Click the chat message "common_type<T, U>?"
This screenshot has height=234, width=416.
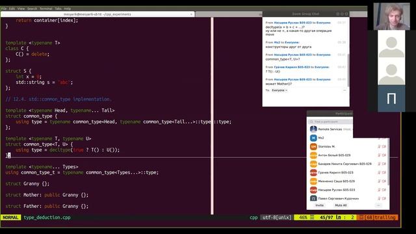click(x=283, y=59)
